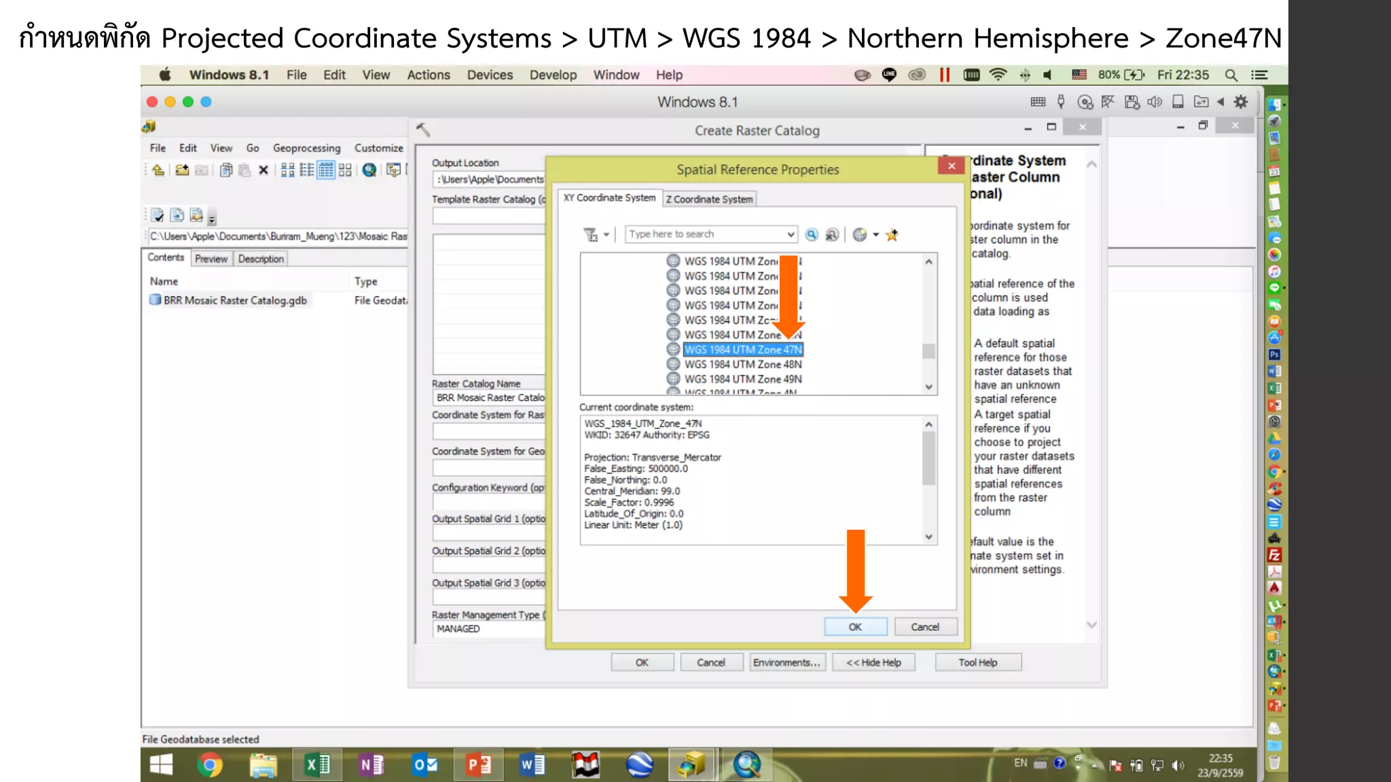Switch to Thumbnails view mode
Viewport: 1391px width, 782px height.
tap(345, 170)
